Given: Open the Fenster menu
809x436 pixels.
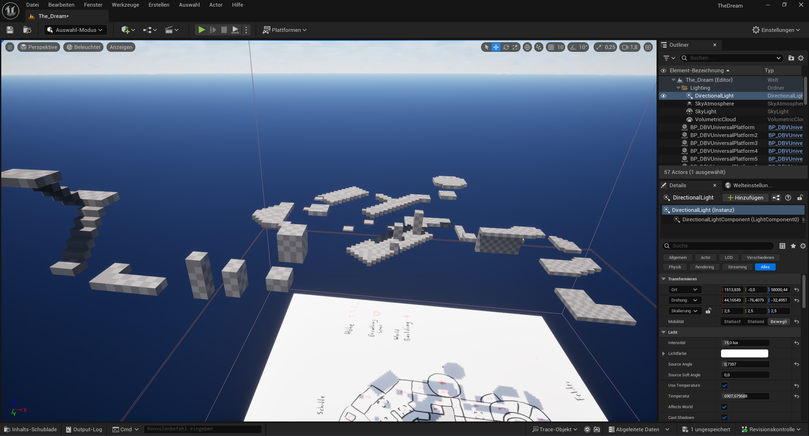Looking at the screenshot, I should pos(93,5).
